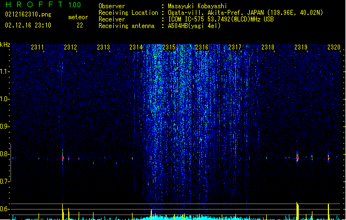Click the 2315 time axis label
346x220 pixels.
pyautogui.click(x=169, y=47)
